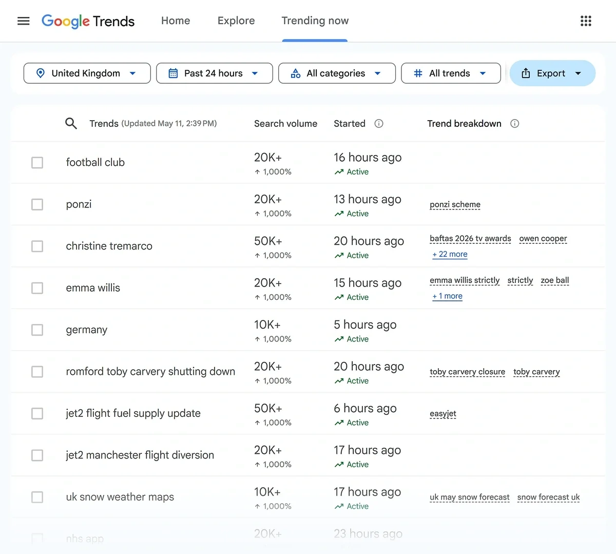The image size is (616, 554).
Task: Click the hash icon in All trends filter
Action: (x=418, y=73)
